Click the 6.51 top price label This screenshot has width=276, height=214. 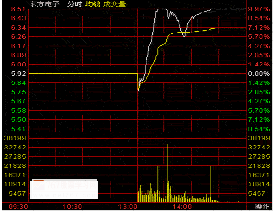[18, 9]
